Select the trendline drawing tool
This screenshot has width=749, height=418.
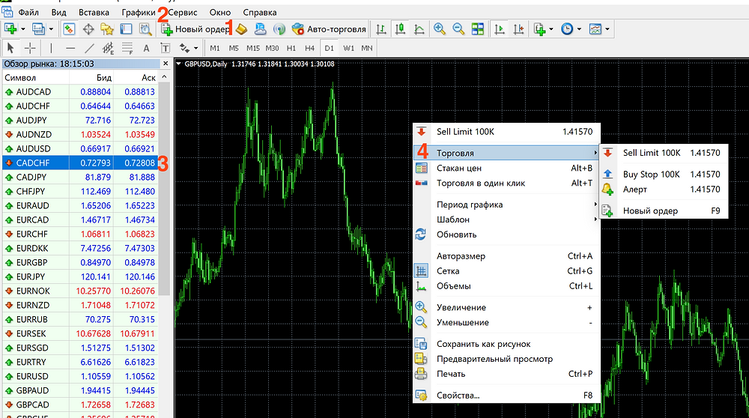pos(89,48)
